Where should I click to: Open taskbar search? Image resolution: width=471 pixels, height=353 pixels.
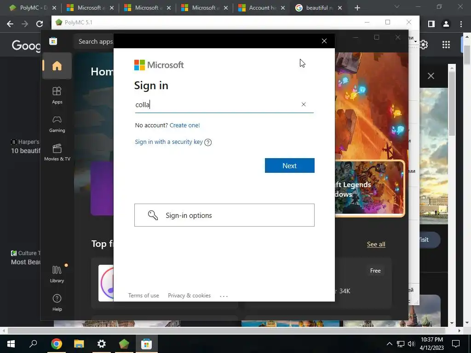33,344
